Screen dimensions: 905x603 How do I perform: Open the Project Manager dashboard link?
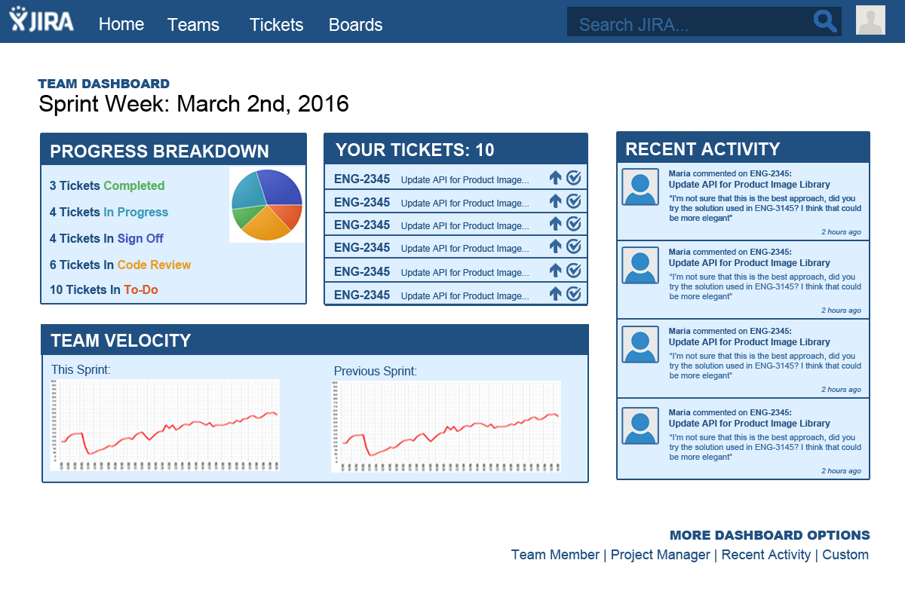tap(661, 555)
